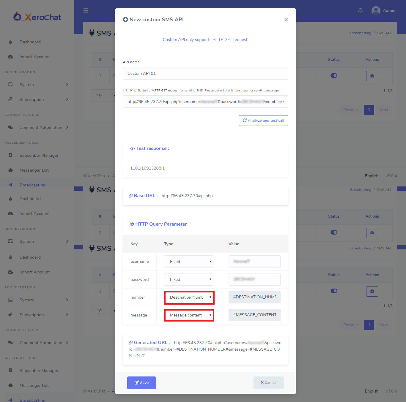Cancel the custom SMS API dialog
The height and width of the screenshot is (402, 406).
coord(268,383)
